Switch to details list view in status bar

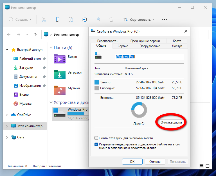[x=201, y=166]
